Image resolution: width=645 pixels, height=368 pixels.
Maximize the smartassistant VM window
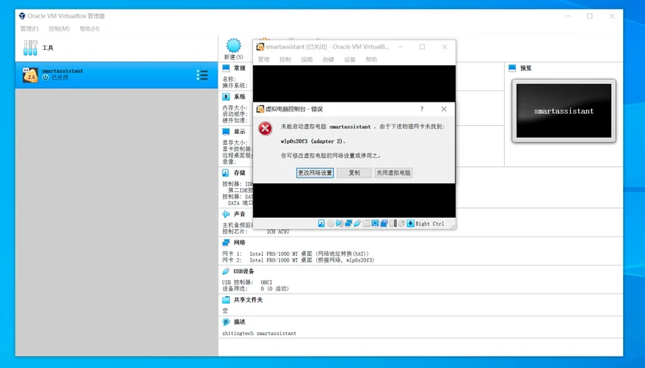422,47
